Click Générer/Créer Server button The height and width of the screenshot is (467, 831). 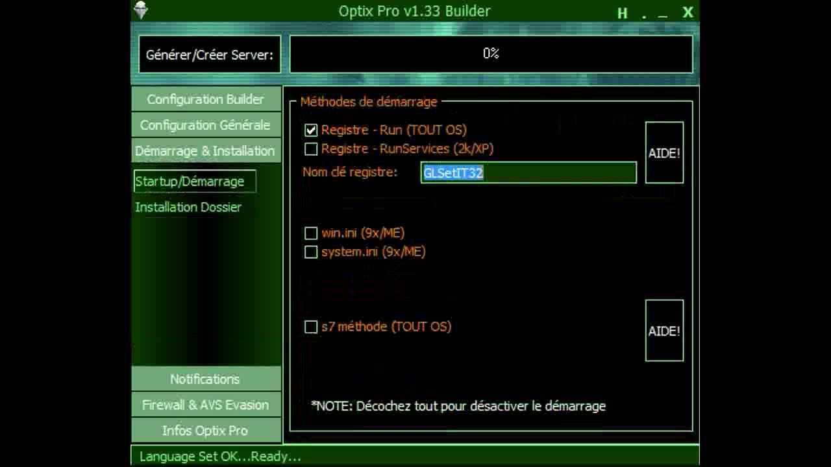click(x=209, y=54)
